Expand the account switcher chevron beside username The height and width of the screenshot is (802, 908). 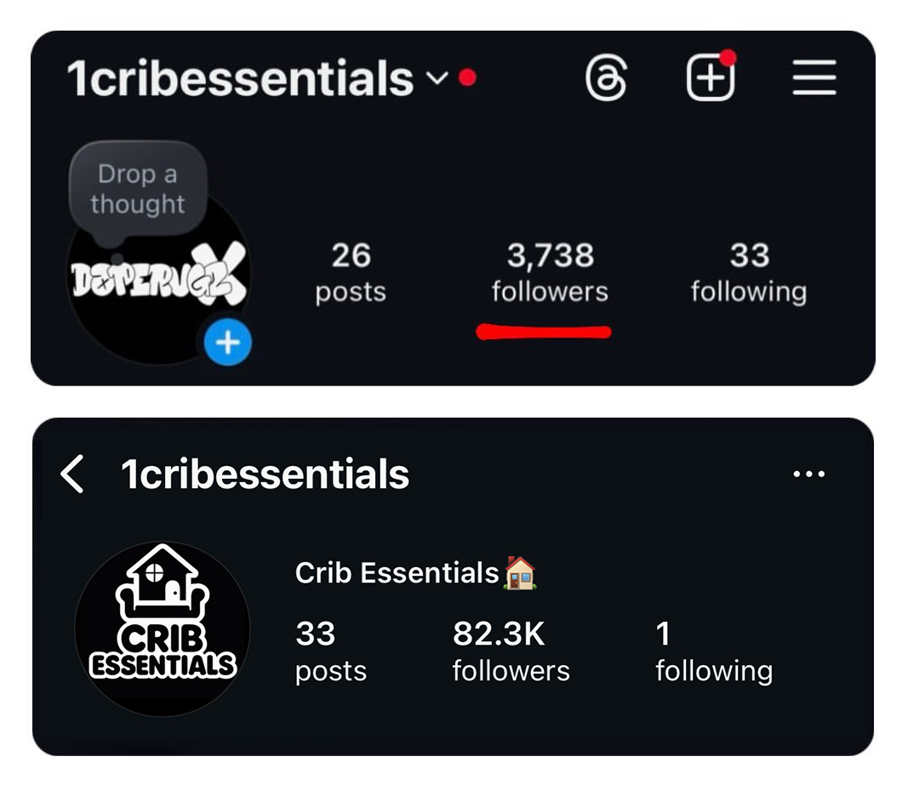click(437, 78)
